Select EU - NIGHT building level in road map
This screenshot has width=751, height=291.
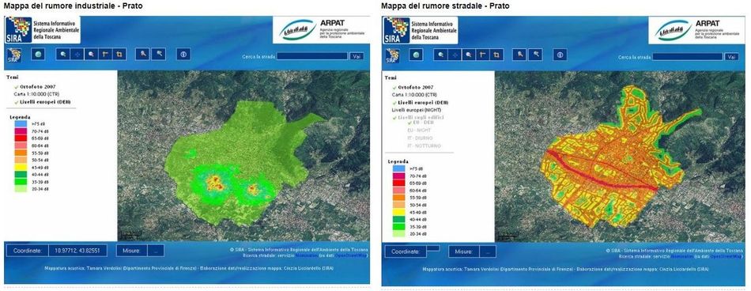point(419,130)
